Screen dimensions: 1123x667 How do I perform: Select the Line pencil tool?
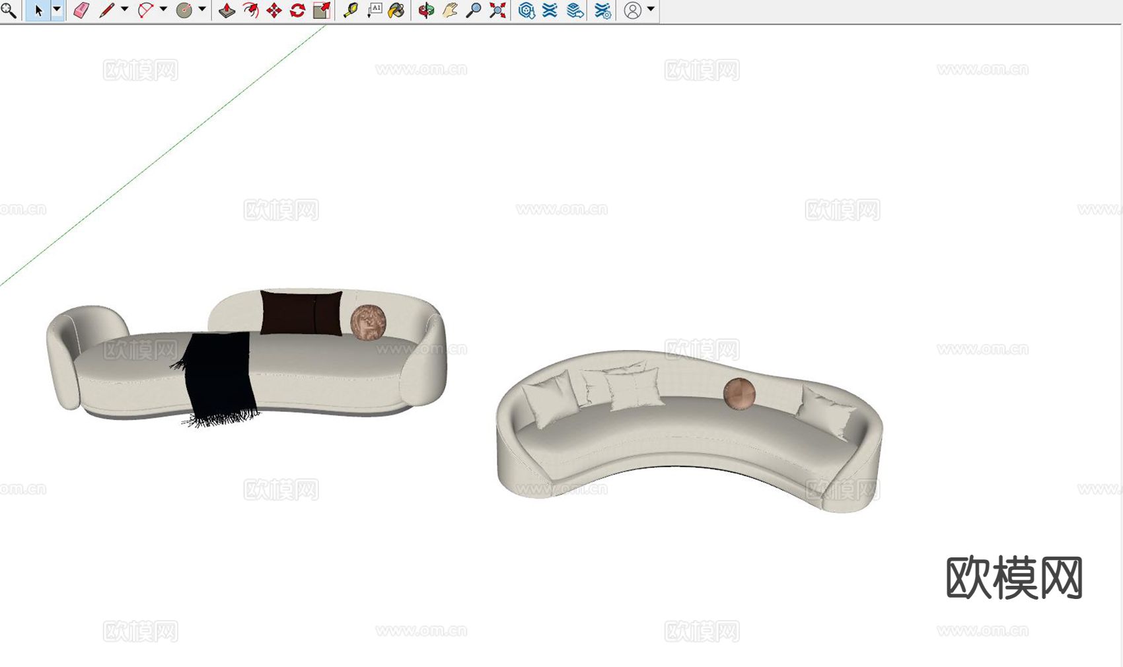pos(107,10)
